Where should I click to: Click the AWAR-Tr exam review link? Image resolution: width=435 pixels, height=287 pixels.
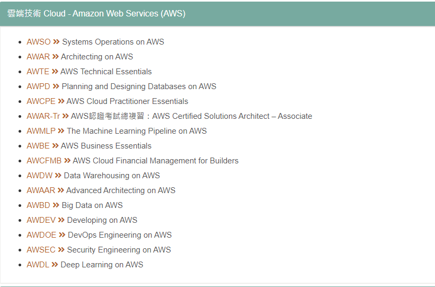pos(43,116)
